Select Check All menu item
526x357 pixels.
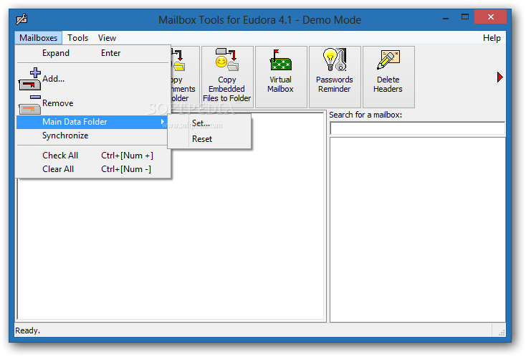pos(93,156)
